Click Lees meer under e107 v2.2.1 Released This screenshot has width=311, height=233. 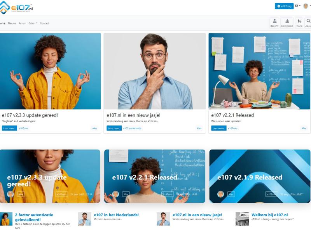coord(219,128)
